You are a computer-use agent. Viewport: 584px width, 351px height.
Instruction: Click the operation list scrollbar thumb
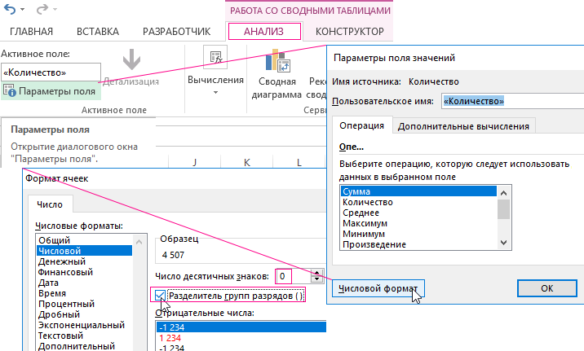(503, 209)
